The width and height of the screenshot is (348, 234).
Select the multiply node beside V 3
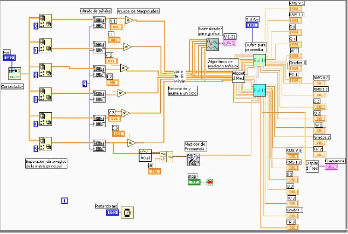click(125, 113)
